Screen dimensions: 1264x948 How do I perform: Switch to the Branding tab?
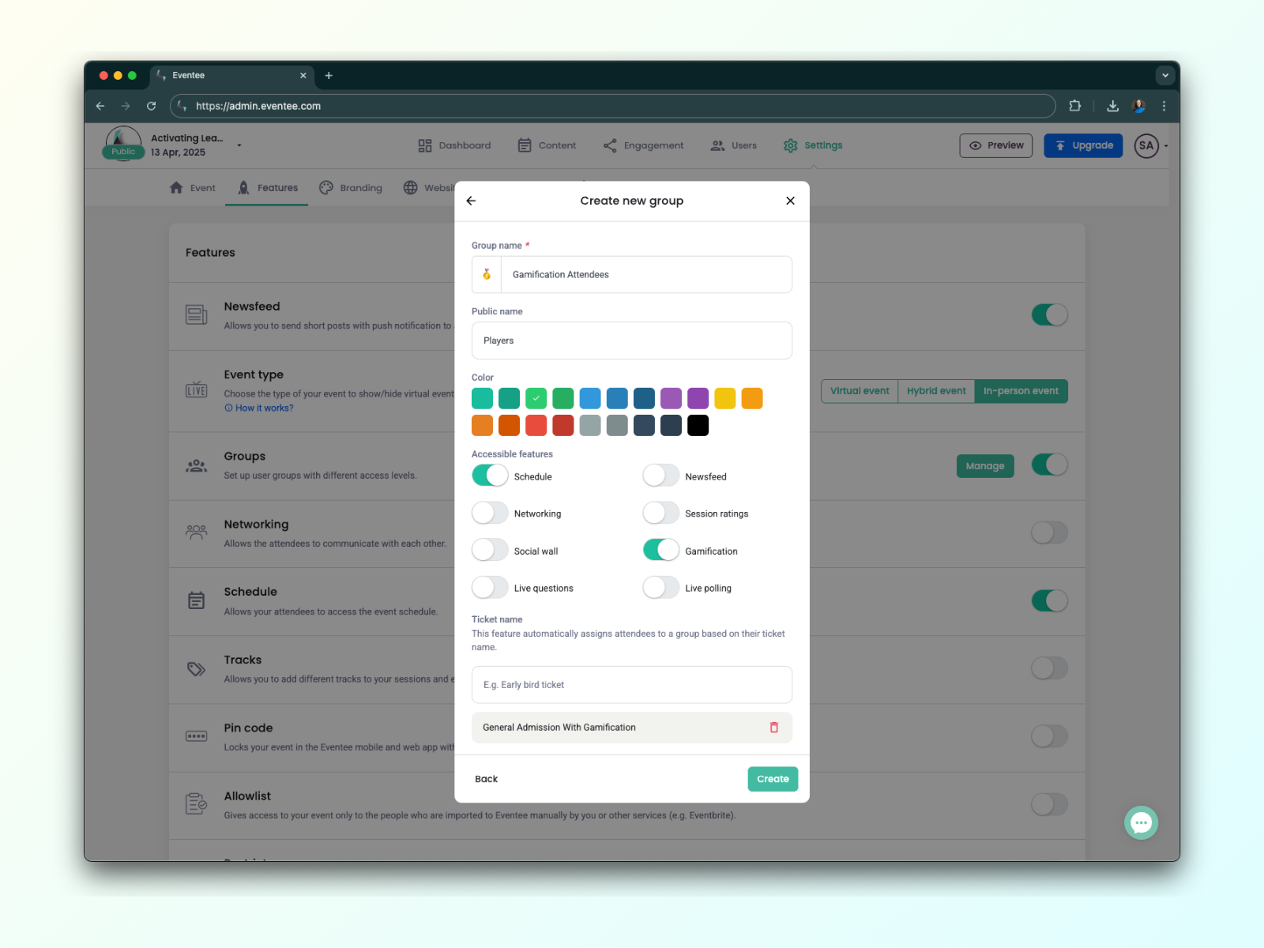coord(350,188)
